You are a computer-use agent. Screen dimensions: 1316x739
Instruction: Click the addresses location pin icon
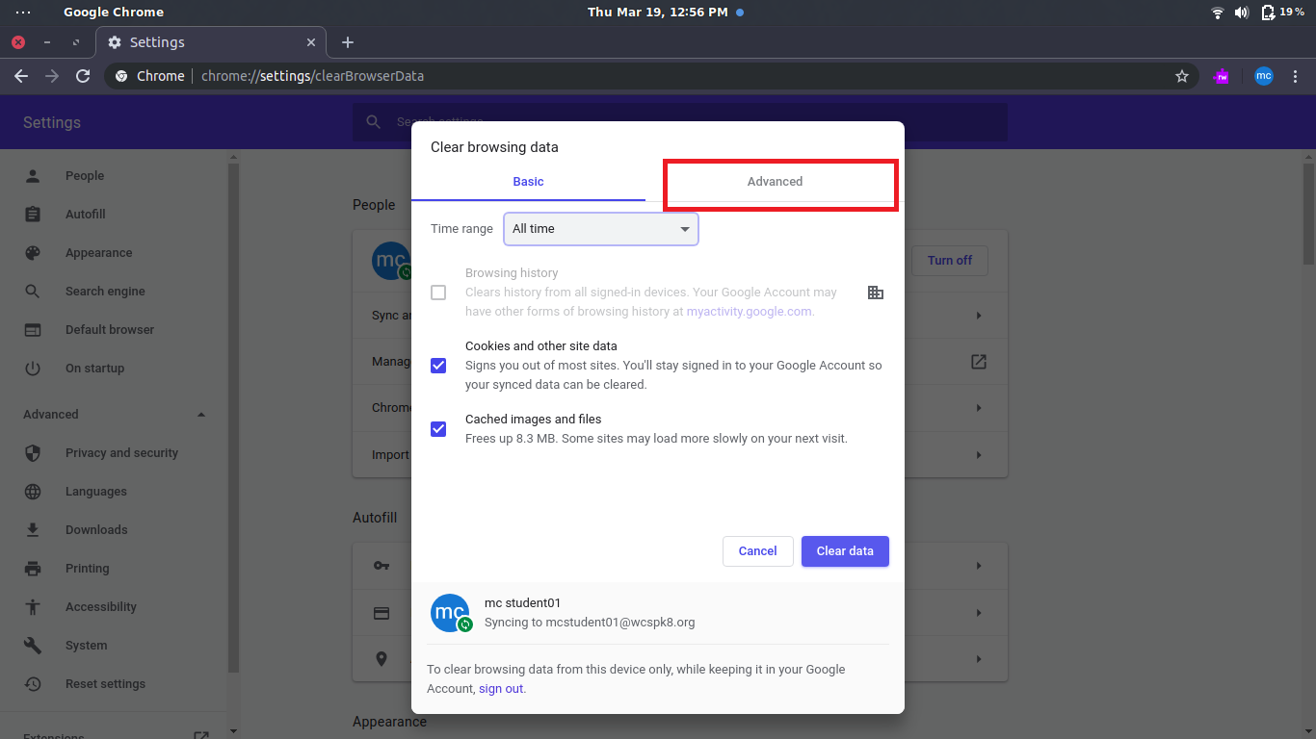pyautogui.click(x=382, y=659)
